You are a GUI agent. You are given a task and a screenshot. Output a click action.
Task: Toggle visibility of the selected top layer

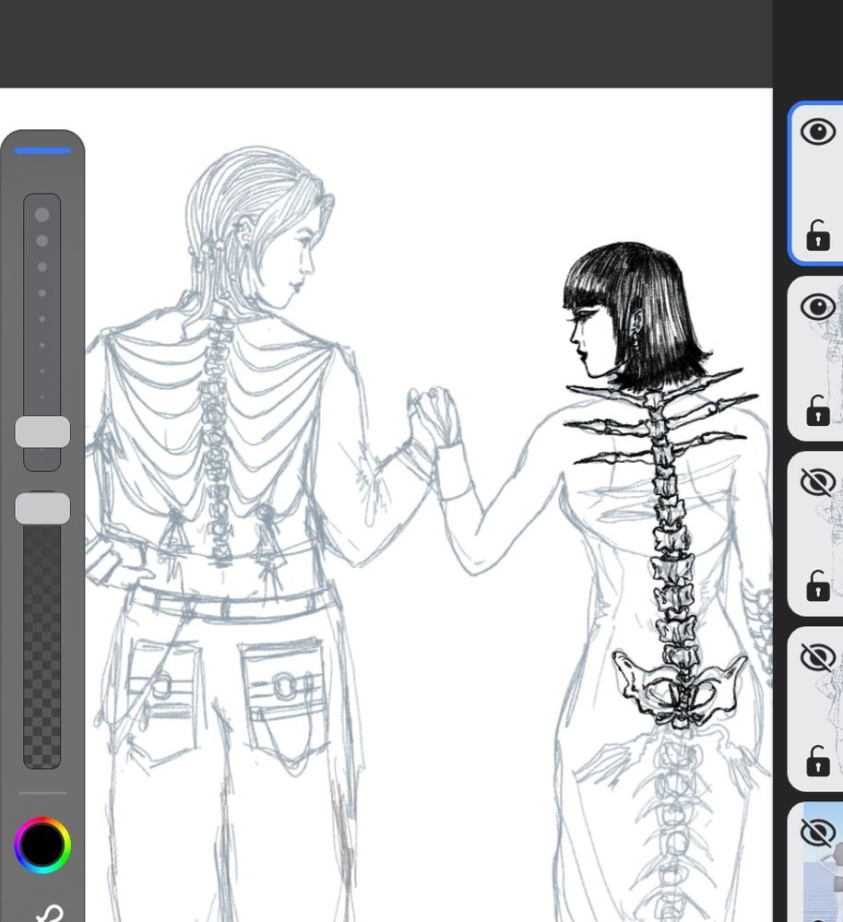(818, 132)
